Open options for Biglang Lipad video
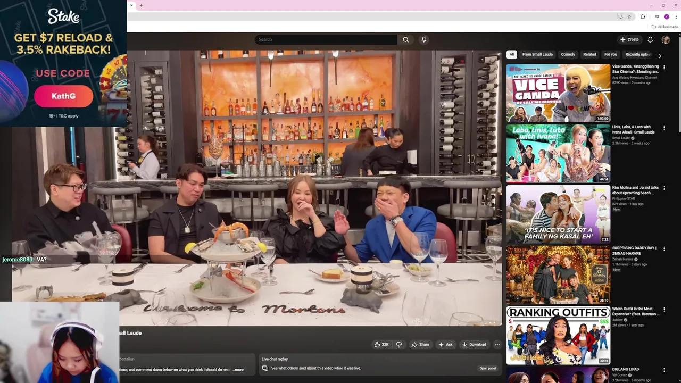This screenshot has height=383, width=681. coord(664,370)
